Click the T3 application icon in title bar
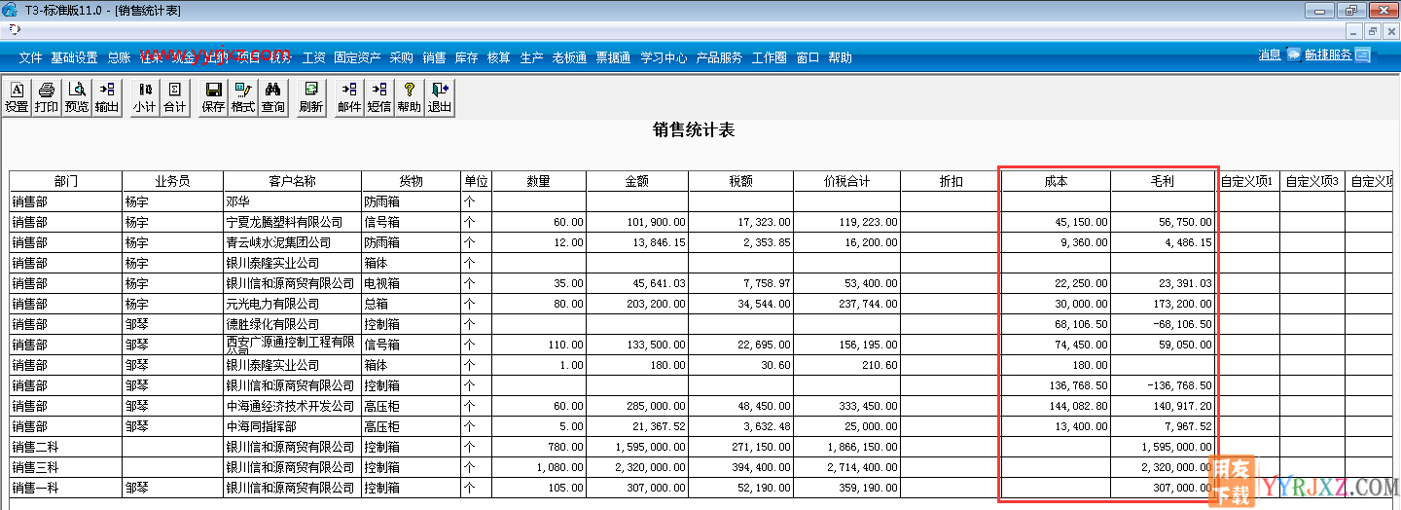 (10, 11)
